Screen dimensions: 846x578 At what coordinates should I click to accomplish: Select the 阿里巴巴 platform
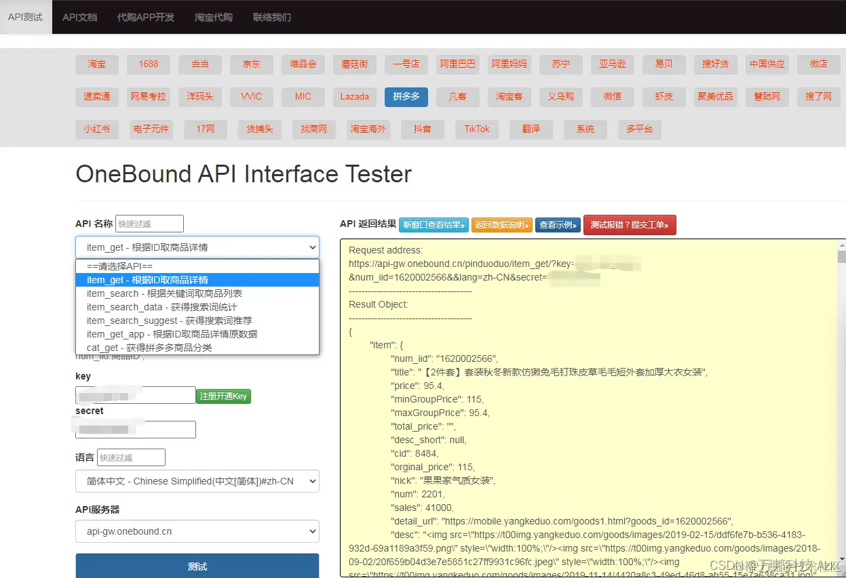click(458, 64)
